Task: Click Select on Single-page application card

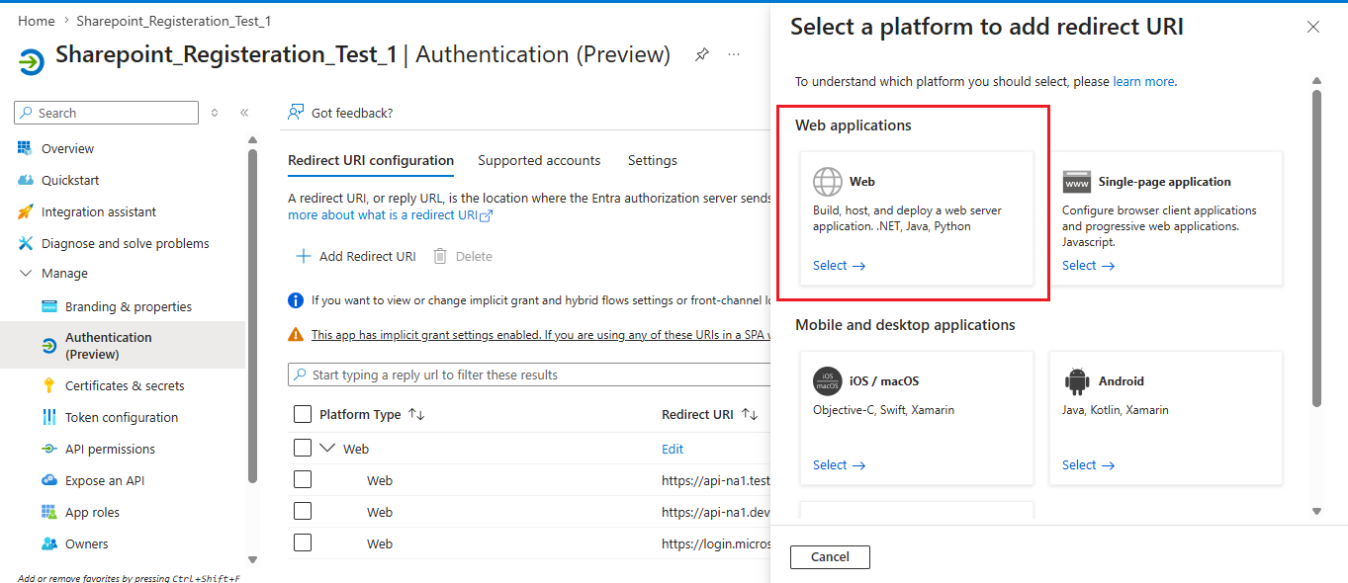Action: pos(1088,265)
